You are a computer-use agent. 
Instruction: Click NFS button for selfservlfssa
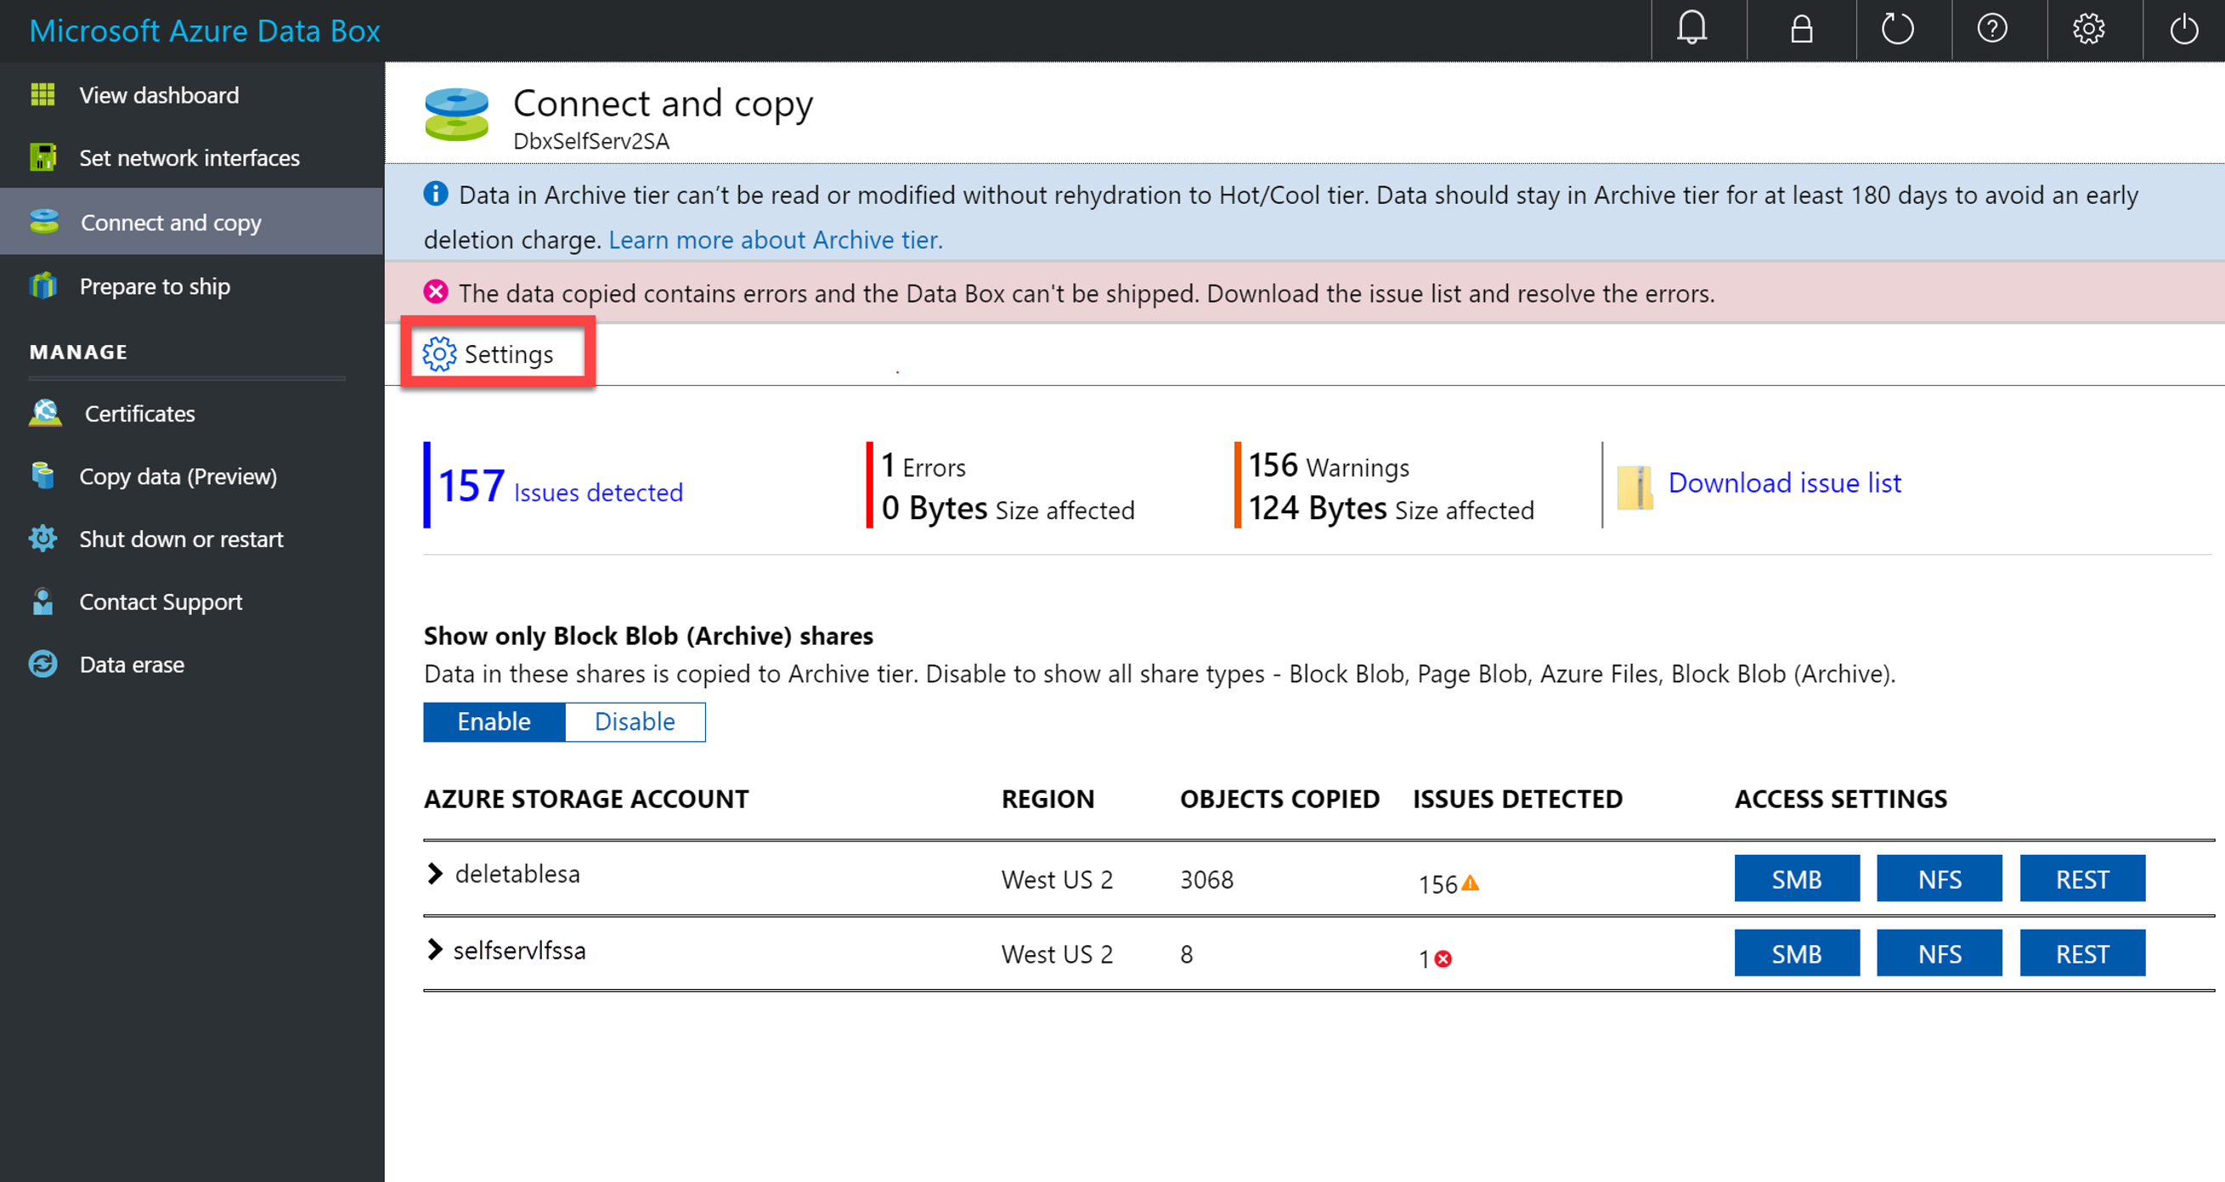tap(1941, 954)
